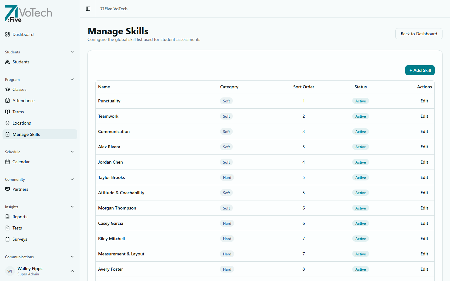Select Back to Dashboard
Screen dimensions: 450x281
coord(419,34)
